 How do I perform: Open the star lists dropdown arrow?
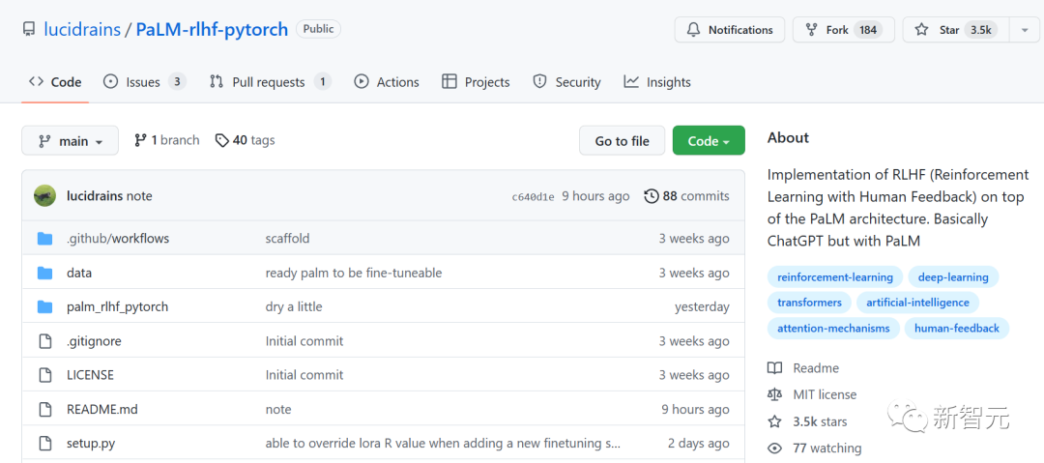point(1024,30)
